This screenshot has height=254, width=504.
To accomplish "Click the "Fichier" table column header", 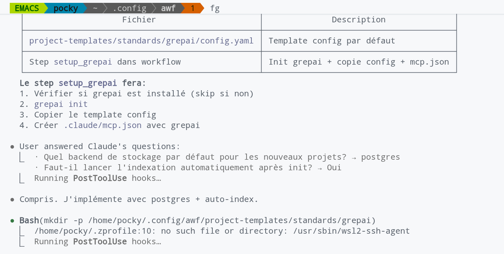I will [x=139, y=20].
